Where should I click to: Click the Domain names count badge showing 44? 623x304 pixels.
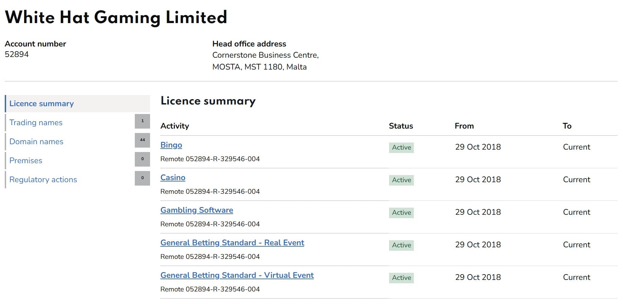(142, 140)
